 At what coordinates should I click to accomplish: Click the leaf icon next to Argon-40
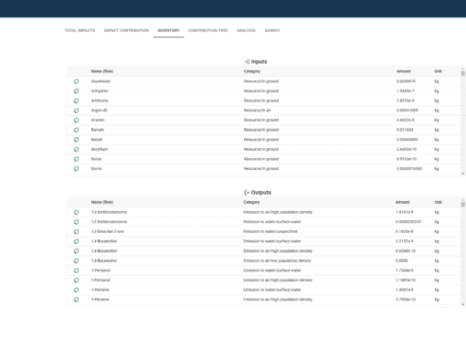pos(76,111)
